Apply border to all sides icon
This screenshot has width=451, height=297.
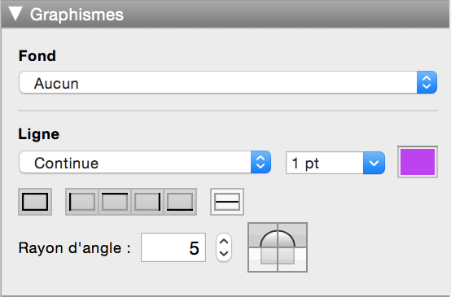35,202
